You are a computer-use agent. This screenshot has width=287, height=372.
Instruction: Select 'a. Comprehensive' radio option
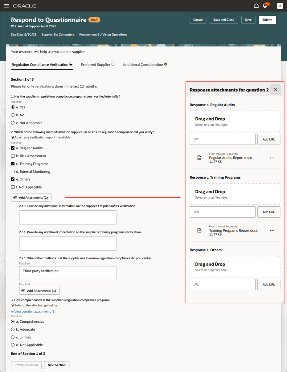click(x=13, y=321)
